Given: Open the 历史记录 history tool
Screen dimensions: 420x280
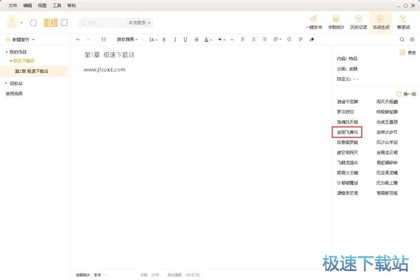Looking at the screenshot, I should pos(358,22).
